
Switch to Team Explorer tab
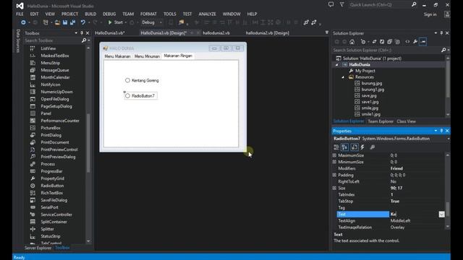(381, 121)
